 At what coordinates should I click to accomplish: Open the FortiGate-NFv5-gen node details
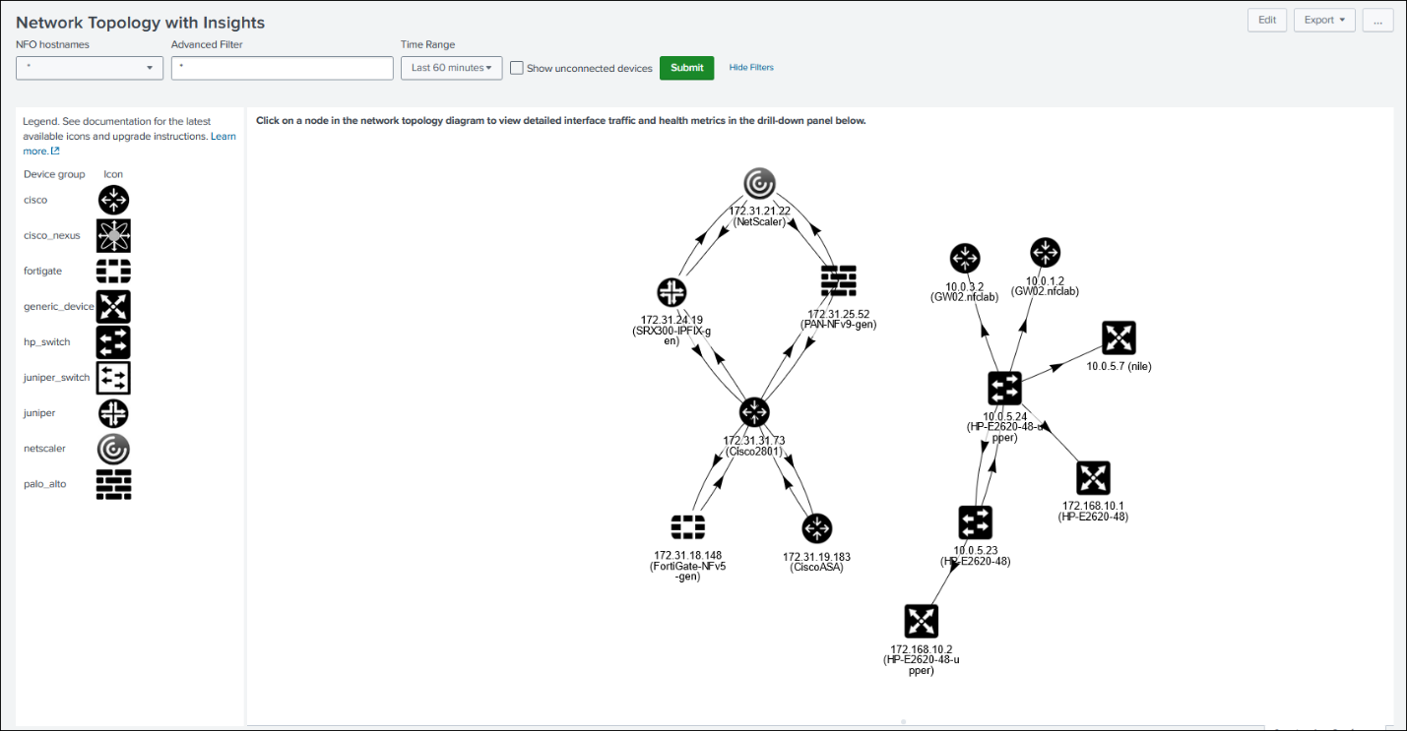point(689,528)
